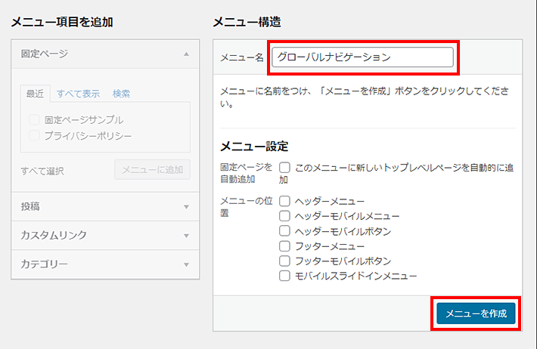Click the メニュー名 text field
The image size is (537, 349).
click(x=363, y=57)
